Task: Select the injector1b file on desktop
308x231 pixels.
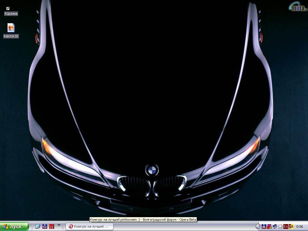Action: click(11, 31)
